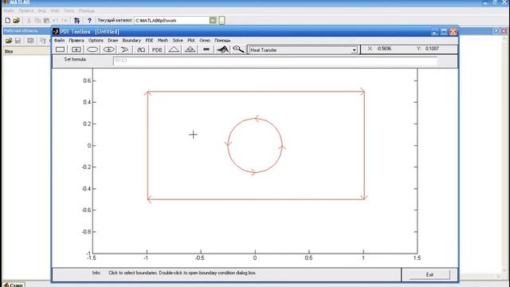
Task: Redo arrow in MATLAB toolbar
Action: point(64,20)
